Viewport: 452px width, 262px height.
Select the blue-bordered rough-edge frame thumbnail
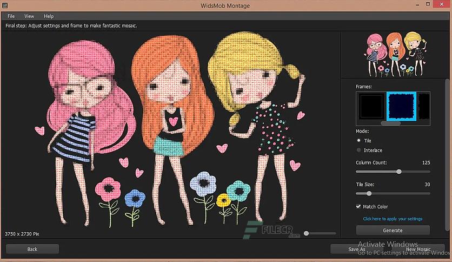pos(401,107)
